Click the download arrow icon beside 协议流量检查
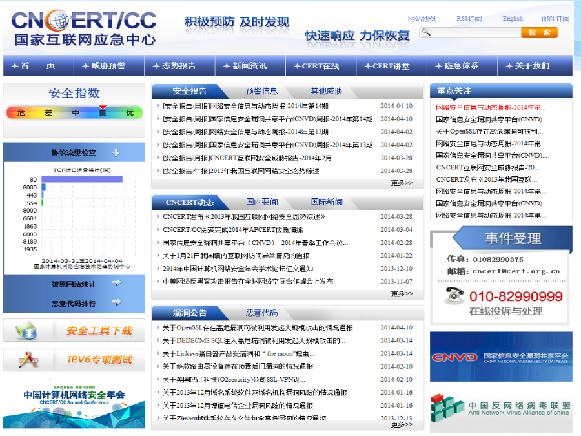Viewport: 581px width, 436px height. [116, 152]
